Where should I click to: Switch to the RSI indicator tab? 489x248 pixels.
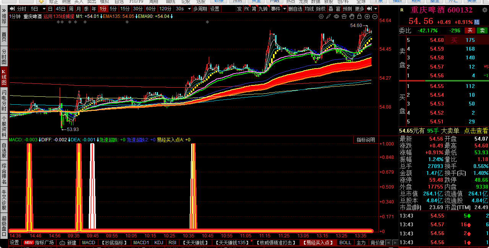click(172, 243)
